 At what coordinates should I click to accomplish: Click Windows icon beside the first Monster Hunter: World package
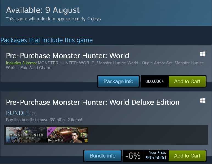[x=203, y=54]
